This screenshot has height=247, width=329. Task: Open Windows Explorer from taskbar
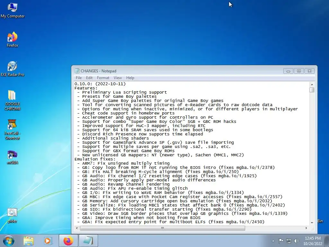point(29,241)
